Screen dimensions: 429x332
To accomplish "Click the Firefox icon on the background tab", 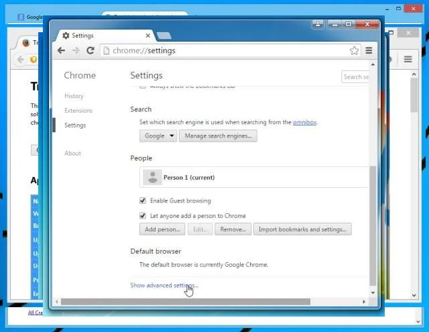I will (x=26, y=43).
